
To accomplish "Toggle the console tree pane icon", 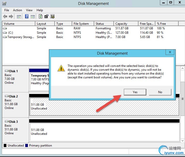I will coord(19,17).
